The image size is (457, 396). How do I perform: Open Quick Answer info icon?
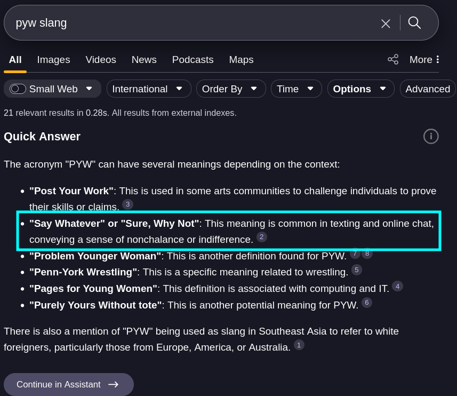[431, 137]
